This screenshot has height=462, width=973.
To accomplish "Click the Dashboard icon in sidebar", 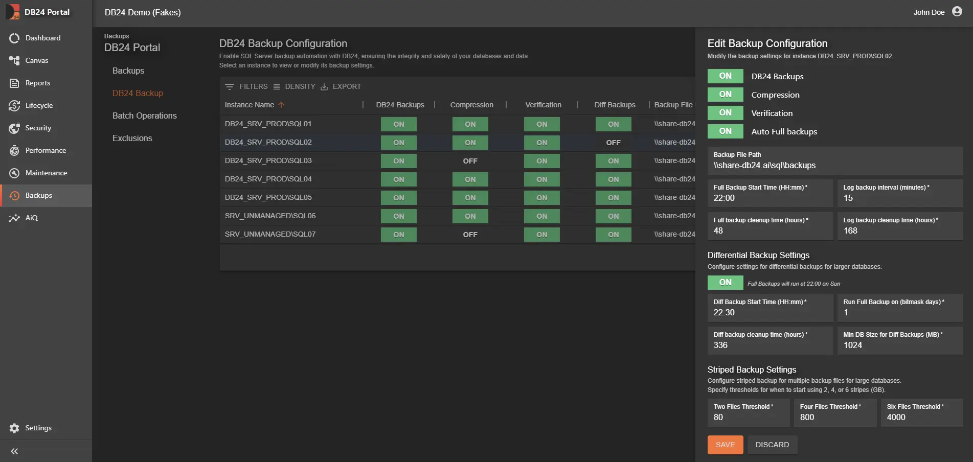I will point(14,38).
